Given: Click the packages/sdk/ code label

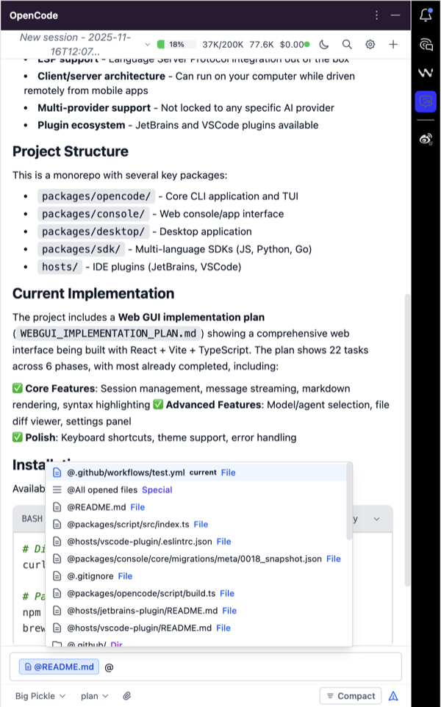Looking at the screenshot, I should pos(81,249).
